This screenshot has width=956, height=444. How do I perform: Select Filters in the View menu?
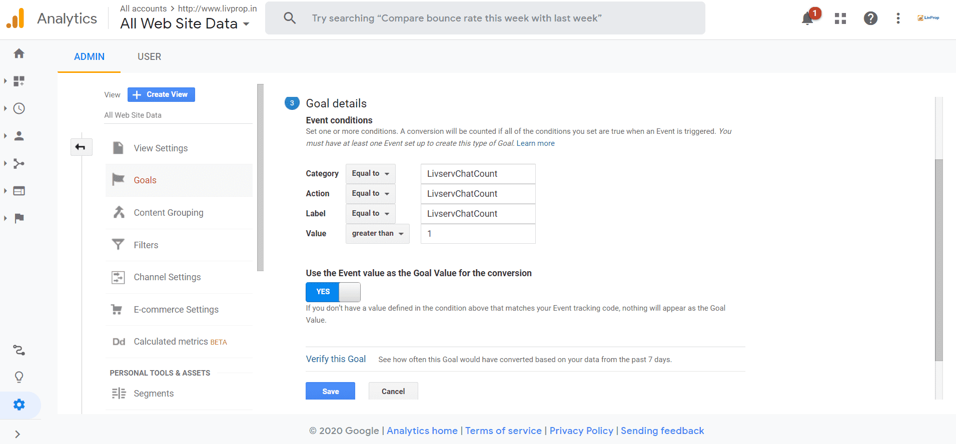pos(146,245)
